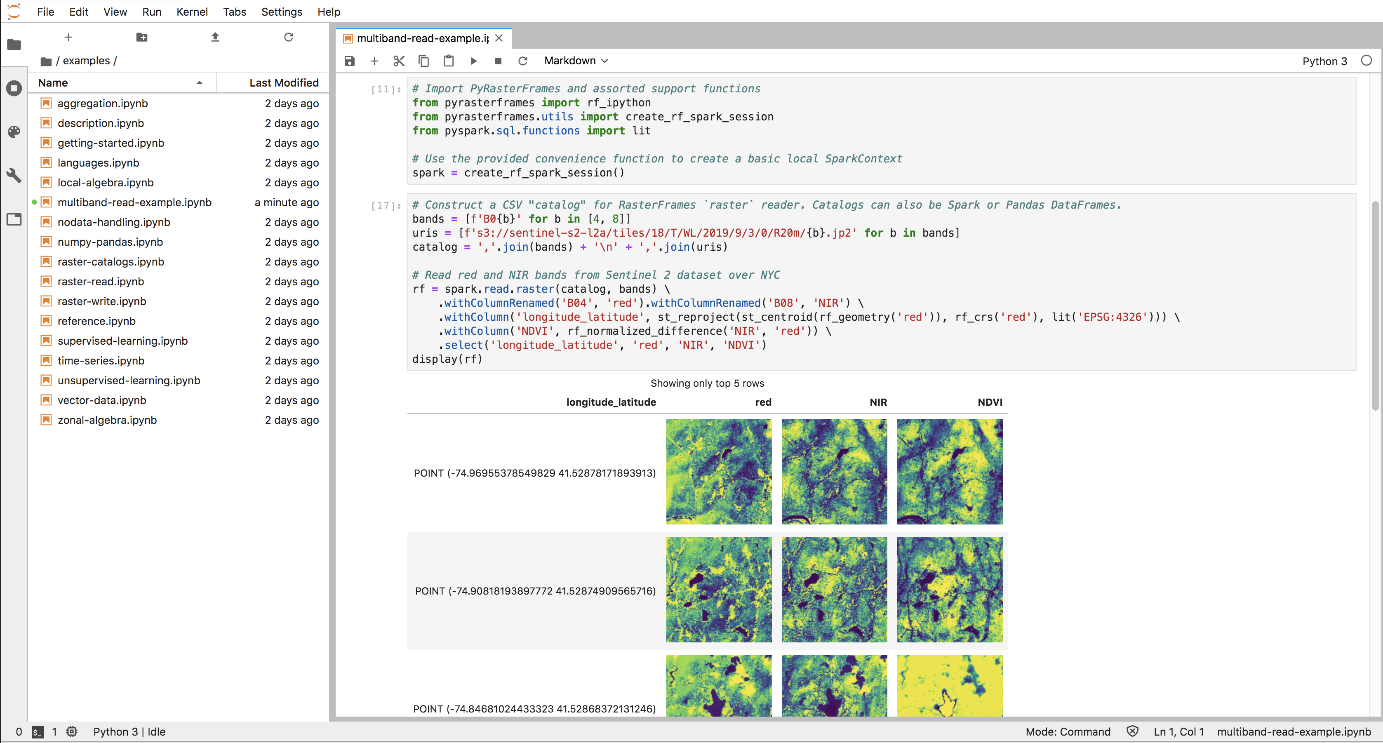Image resolution: width=1383 pixels, height=743 pixels.
Task: Open the Commands palette sidebar icon
Action: coord(14,132)
